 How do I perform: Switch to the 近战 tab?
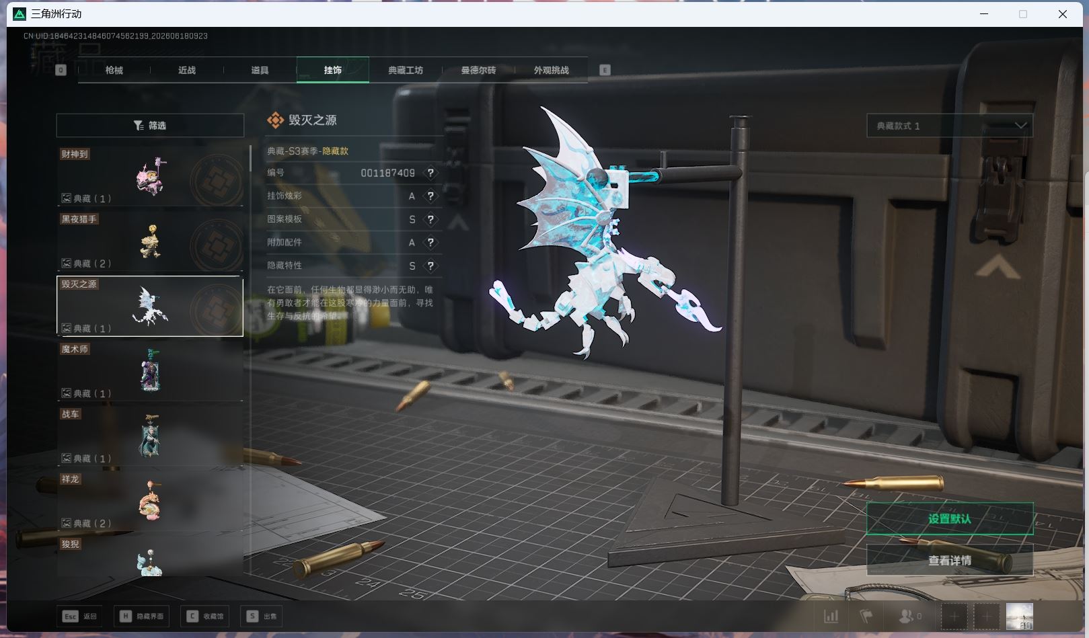click(187, 70)
